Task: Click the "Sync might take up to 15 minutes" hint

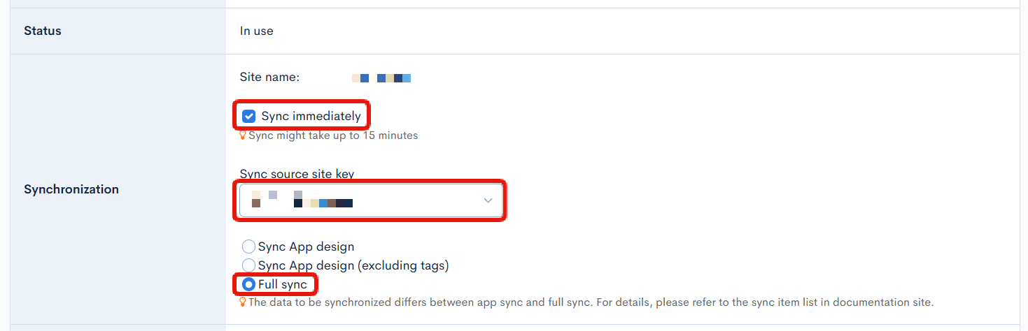Action: coord(333,135)
